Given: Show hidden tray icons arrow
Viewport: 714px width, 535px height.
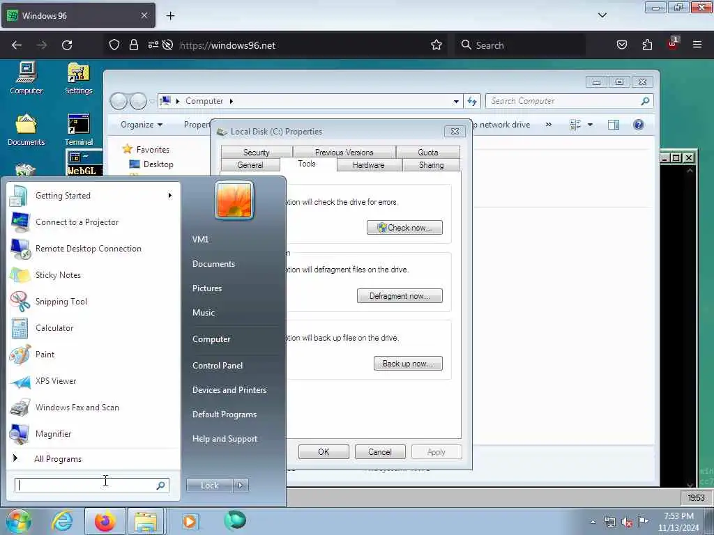Looking at the screenshot, I should coord(593,522).
